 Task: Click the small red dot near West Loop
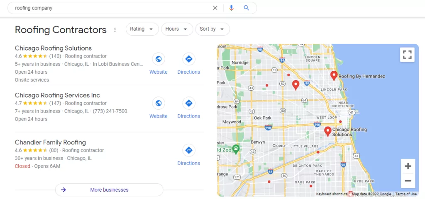[x=340, y=122]
